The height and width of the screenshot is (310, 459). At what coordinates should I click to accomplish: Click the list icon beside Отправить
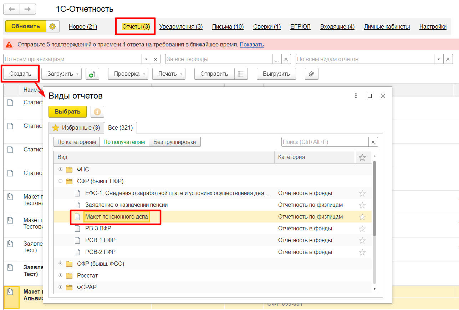tap(241, 74)
